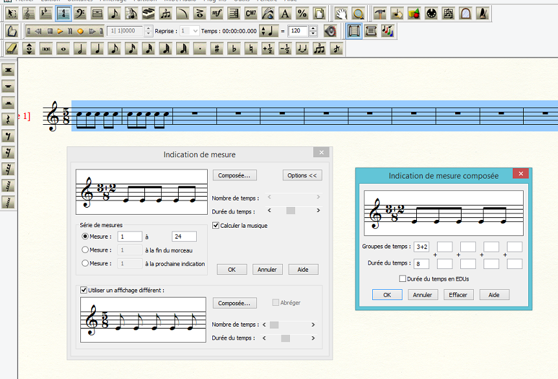The height and width of the screenshot is (379, 558).
Task: Uncheck Calculer la musique checkbox
Action: click(216, 225)
